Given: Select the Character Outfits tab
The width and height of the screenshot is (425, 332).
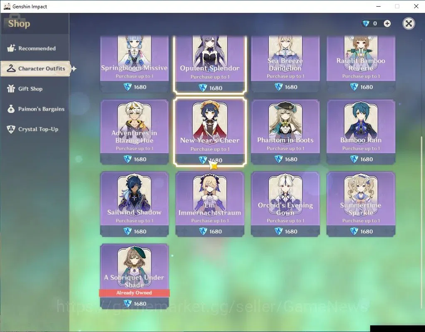Looking at the screenshot, I should [x=35, y=68].
